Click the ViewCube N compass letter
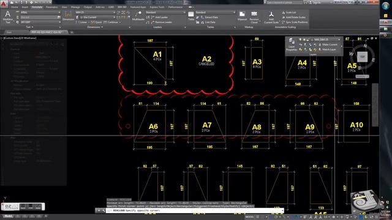This screenshot has height=220, width=392. click(x=365, y=46)
